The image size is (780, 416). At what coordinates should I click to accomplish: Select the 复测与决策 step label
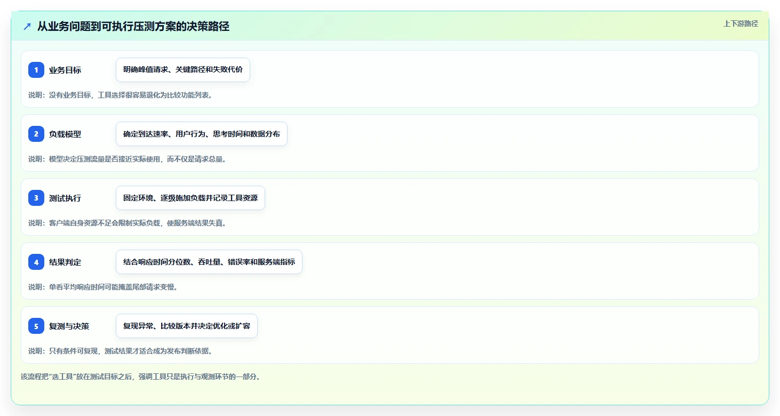tap(69, 326)
